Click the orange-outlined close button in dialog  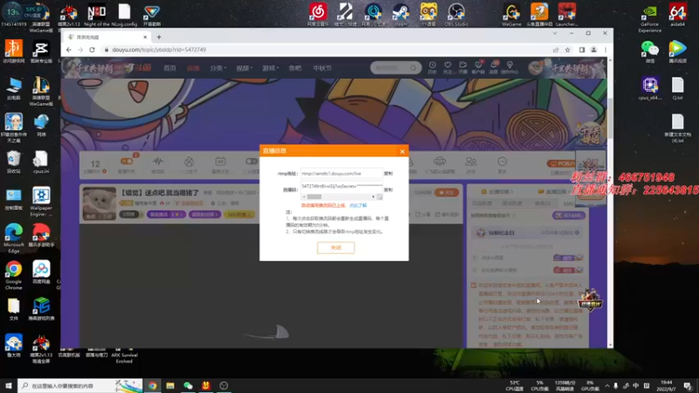[336, 248]
